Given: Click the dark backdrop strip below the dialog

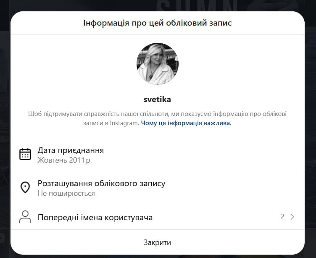Looking at the screenshot, I should coord(158,256).
